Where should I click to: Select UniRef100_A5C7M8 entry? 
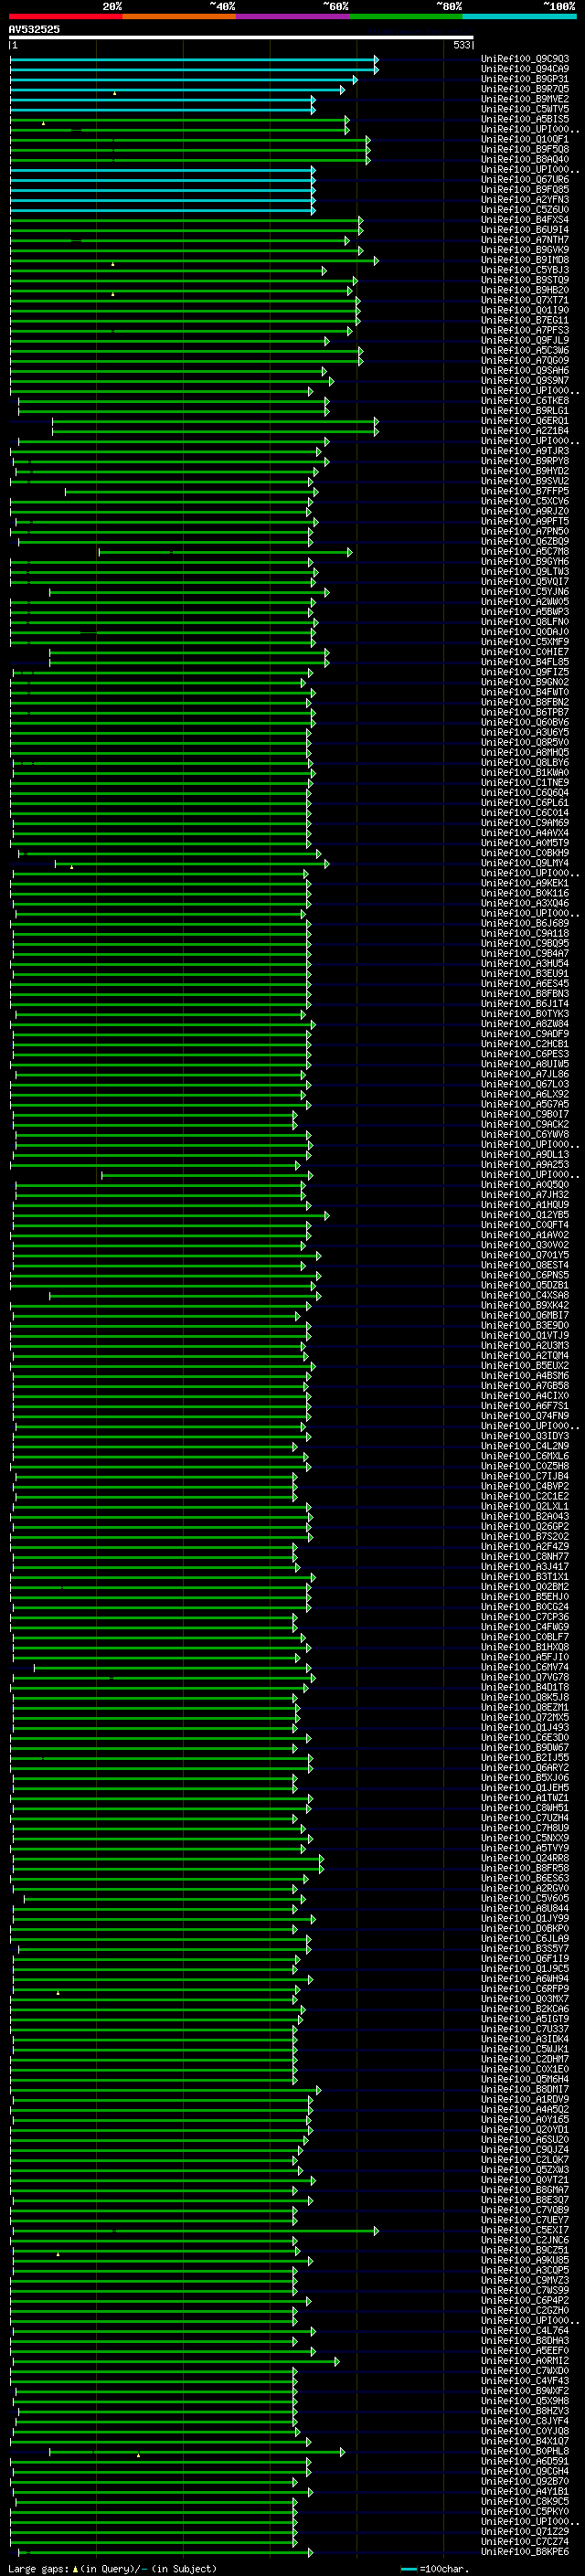click(x=525, y=552)
